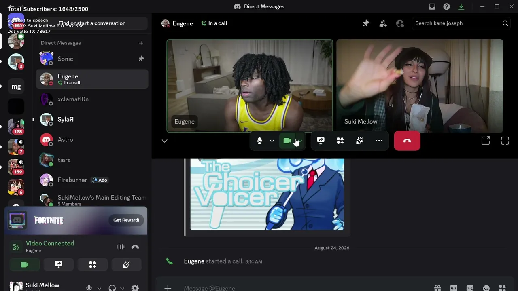
Task: Open the emoji picker
Action: click(x=486, y=288)
